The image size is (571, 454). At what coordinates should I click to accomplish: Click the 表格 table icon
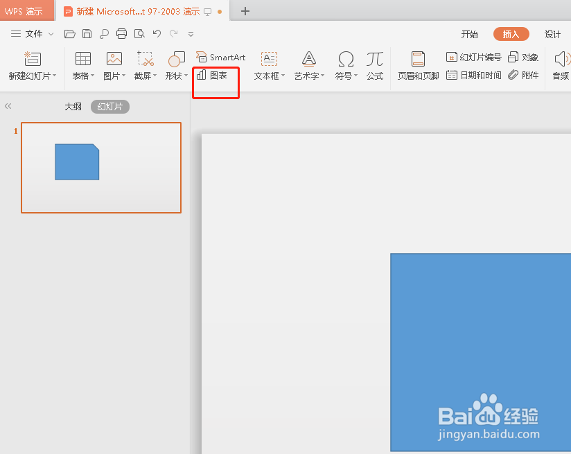click(x=83, y=59)
